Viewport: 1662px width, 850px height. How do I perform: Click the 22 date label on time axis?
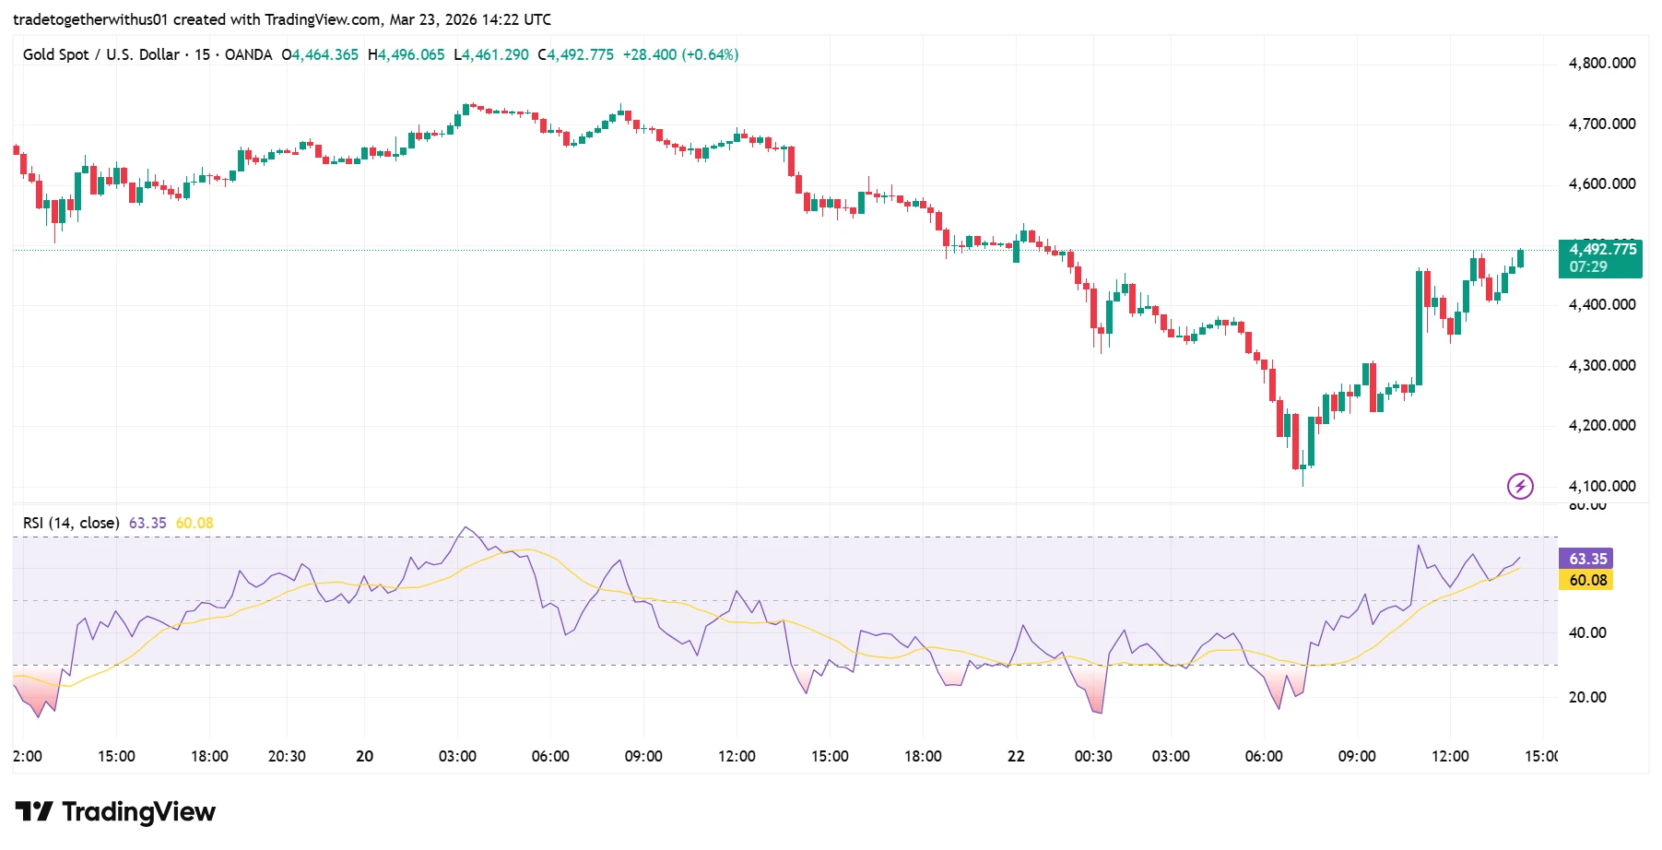[1017, 756]
